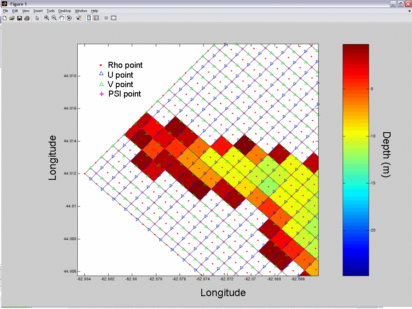
Task: Click the 'U point' legend label
Action: (120, 75)
